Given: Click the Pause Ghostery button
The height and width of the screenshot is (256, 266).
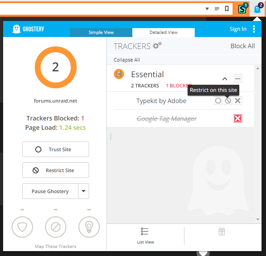Looking at the screenshot, I should click(50, 191).
